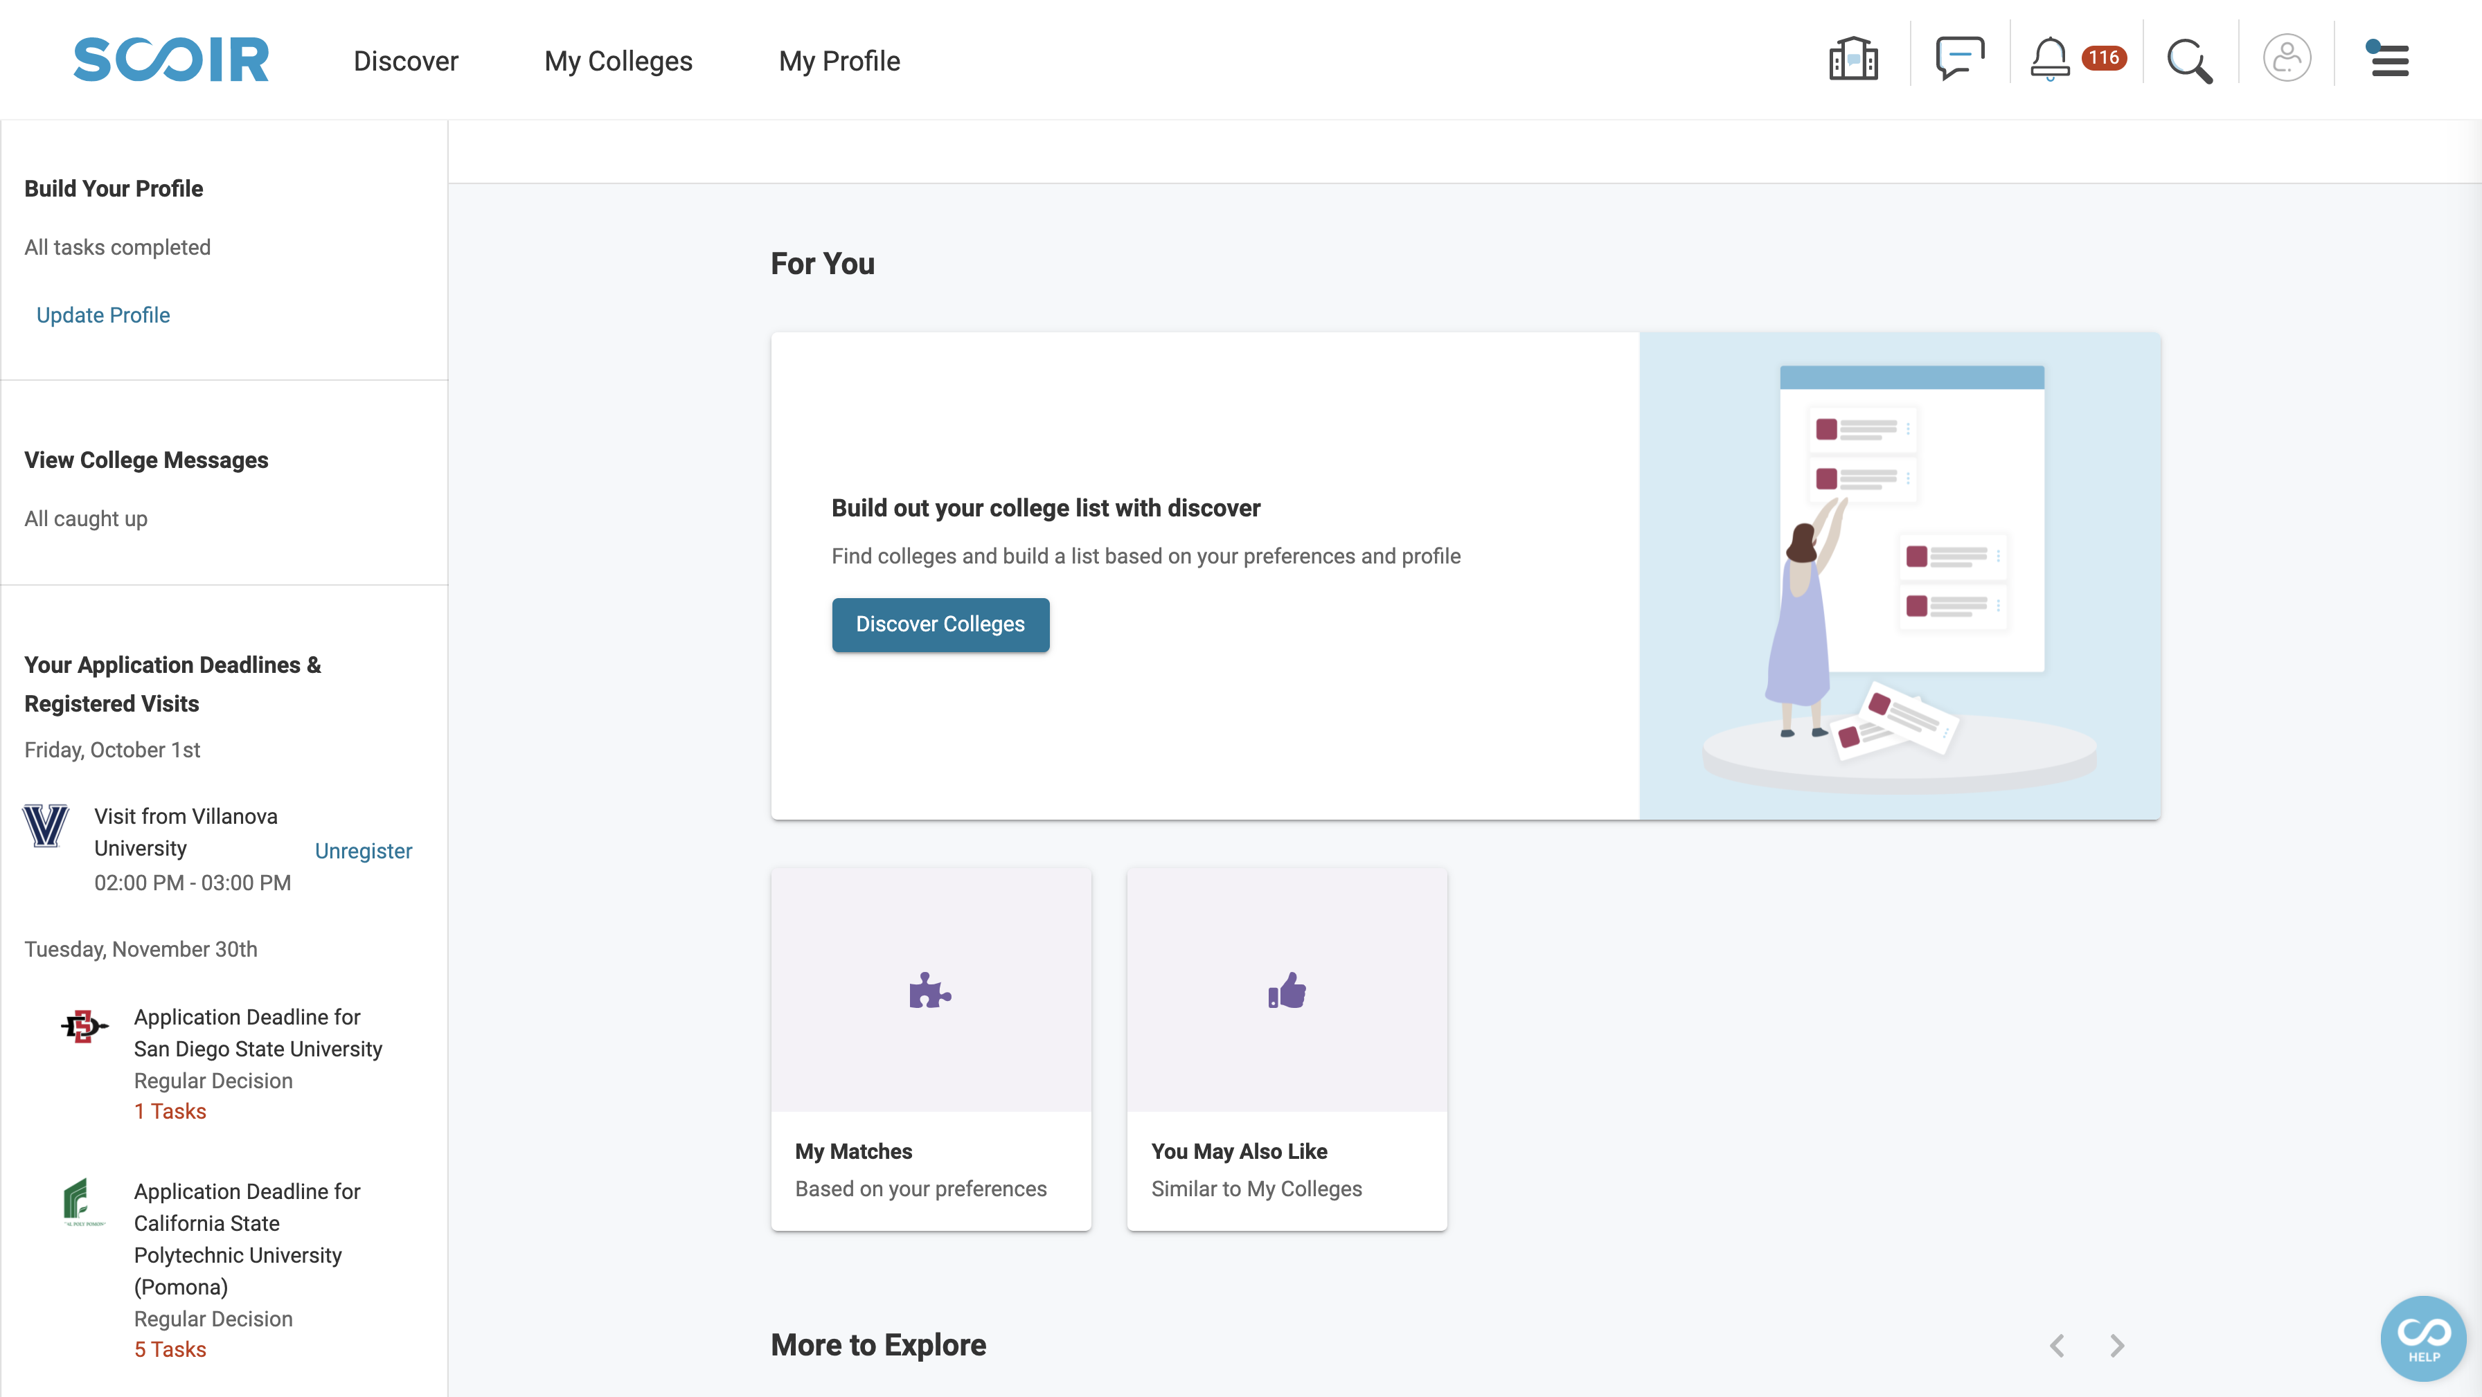Open Cal Poly Pomona 5 Tasks
The image size is (2482, 1397).
coord(170,1349)
